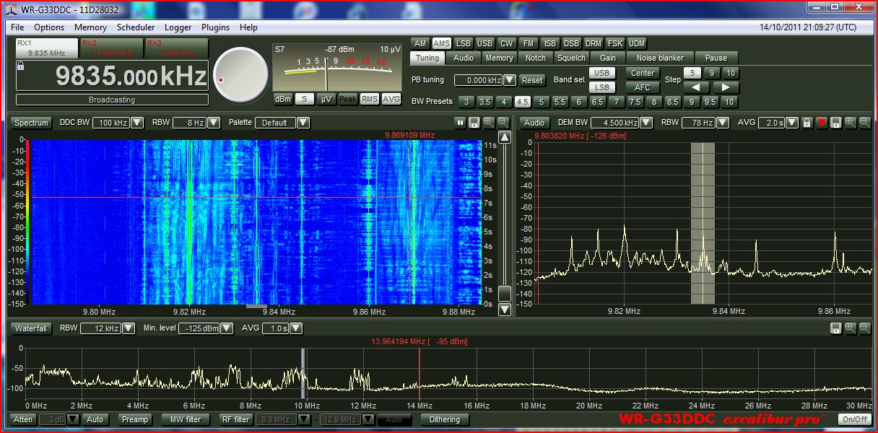Click the PB tuning Reset button

(x=532, y=80)
